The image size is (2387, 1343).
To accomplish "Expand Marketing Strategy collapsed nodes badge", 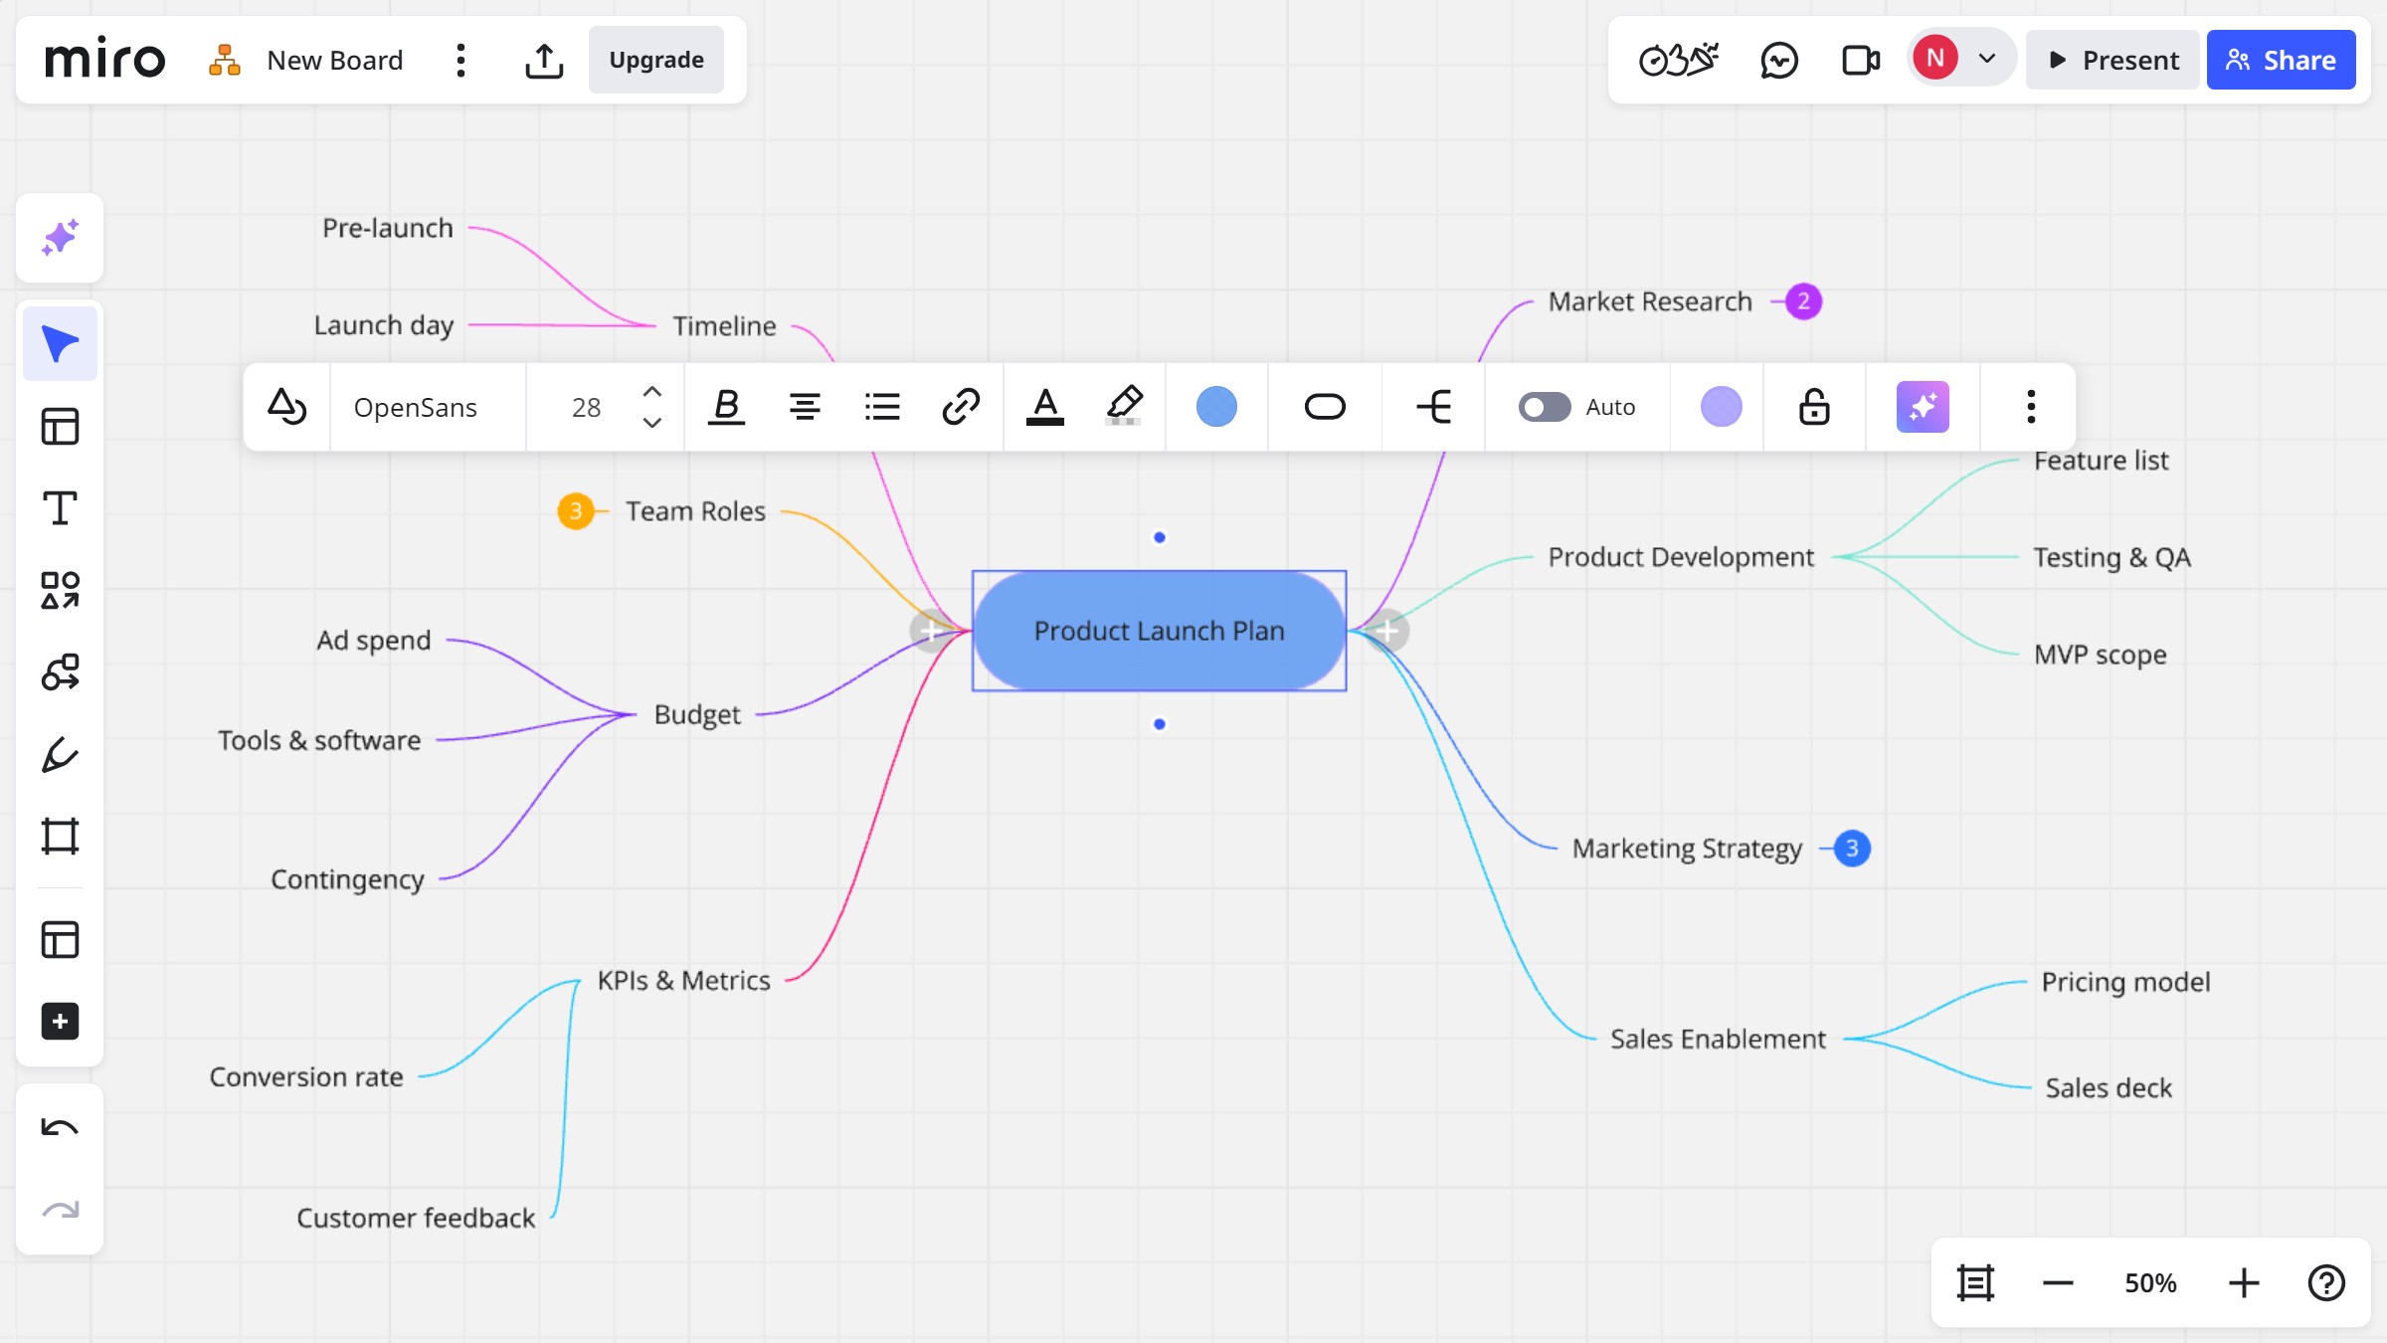I will pyautogui.click(x=1851, y=849).
